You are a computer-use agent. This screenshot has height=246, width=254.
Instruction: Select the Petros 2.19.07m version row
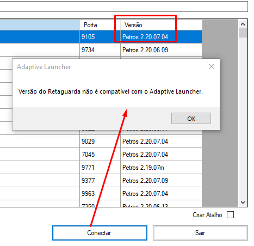tap(101, 168)
